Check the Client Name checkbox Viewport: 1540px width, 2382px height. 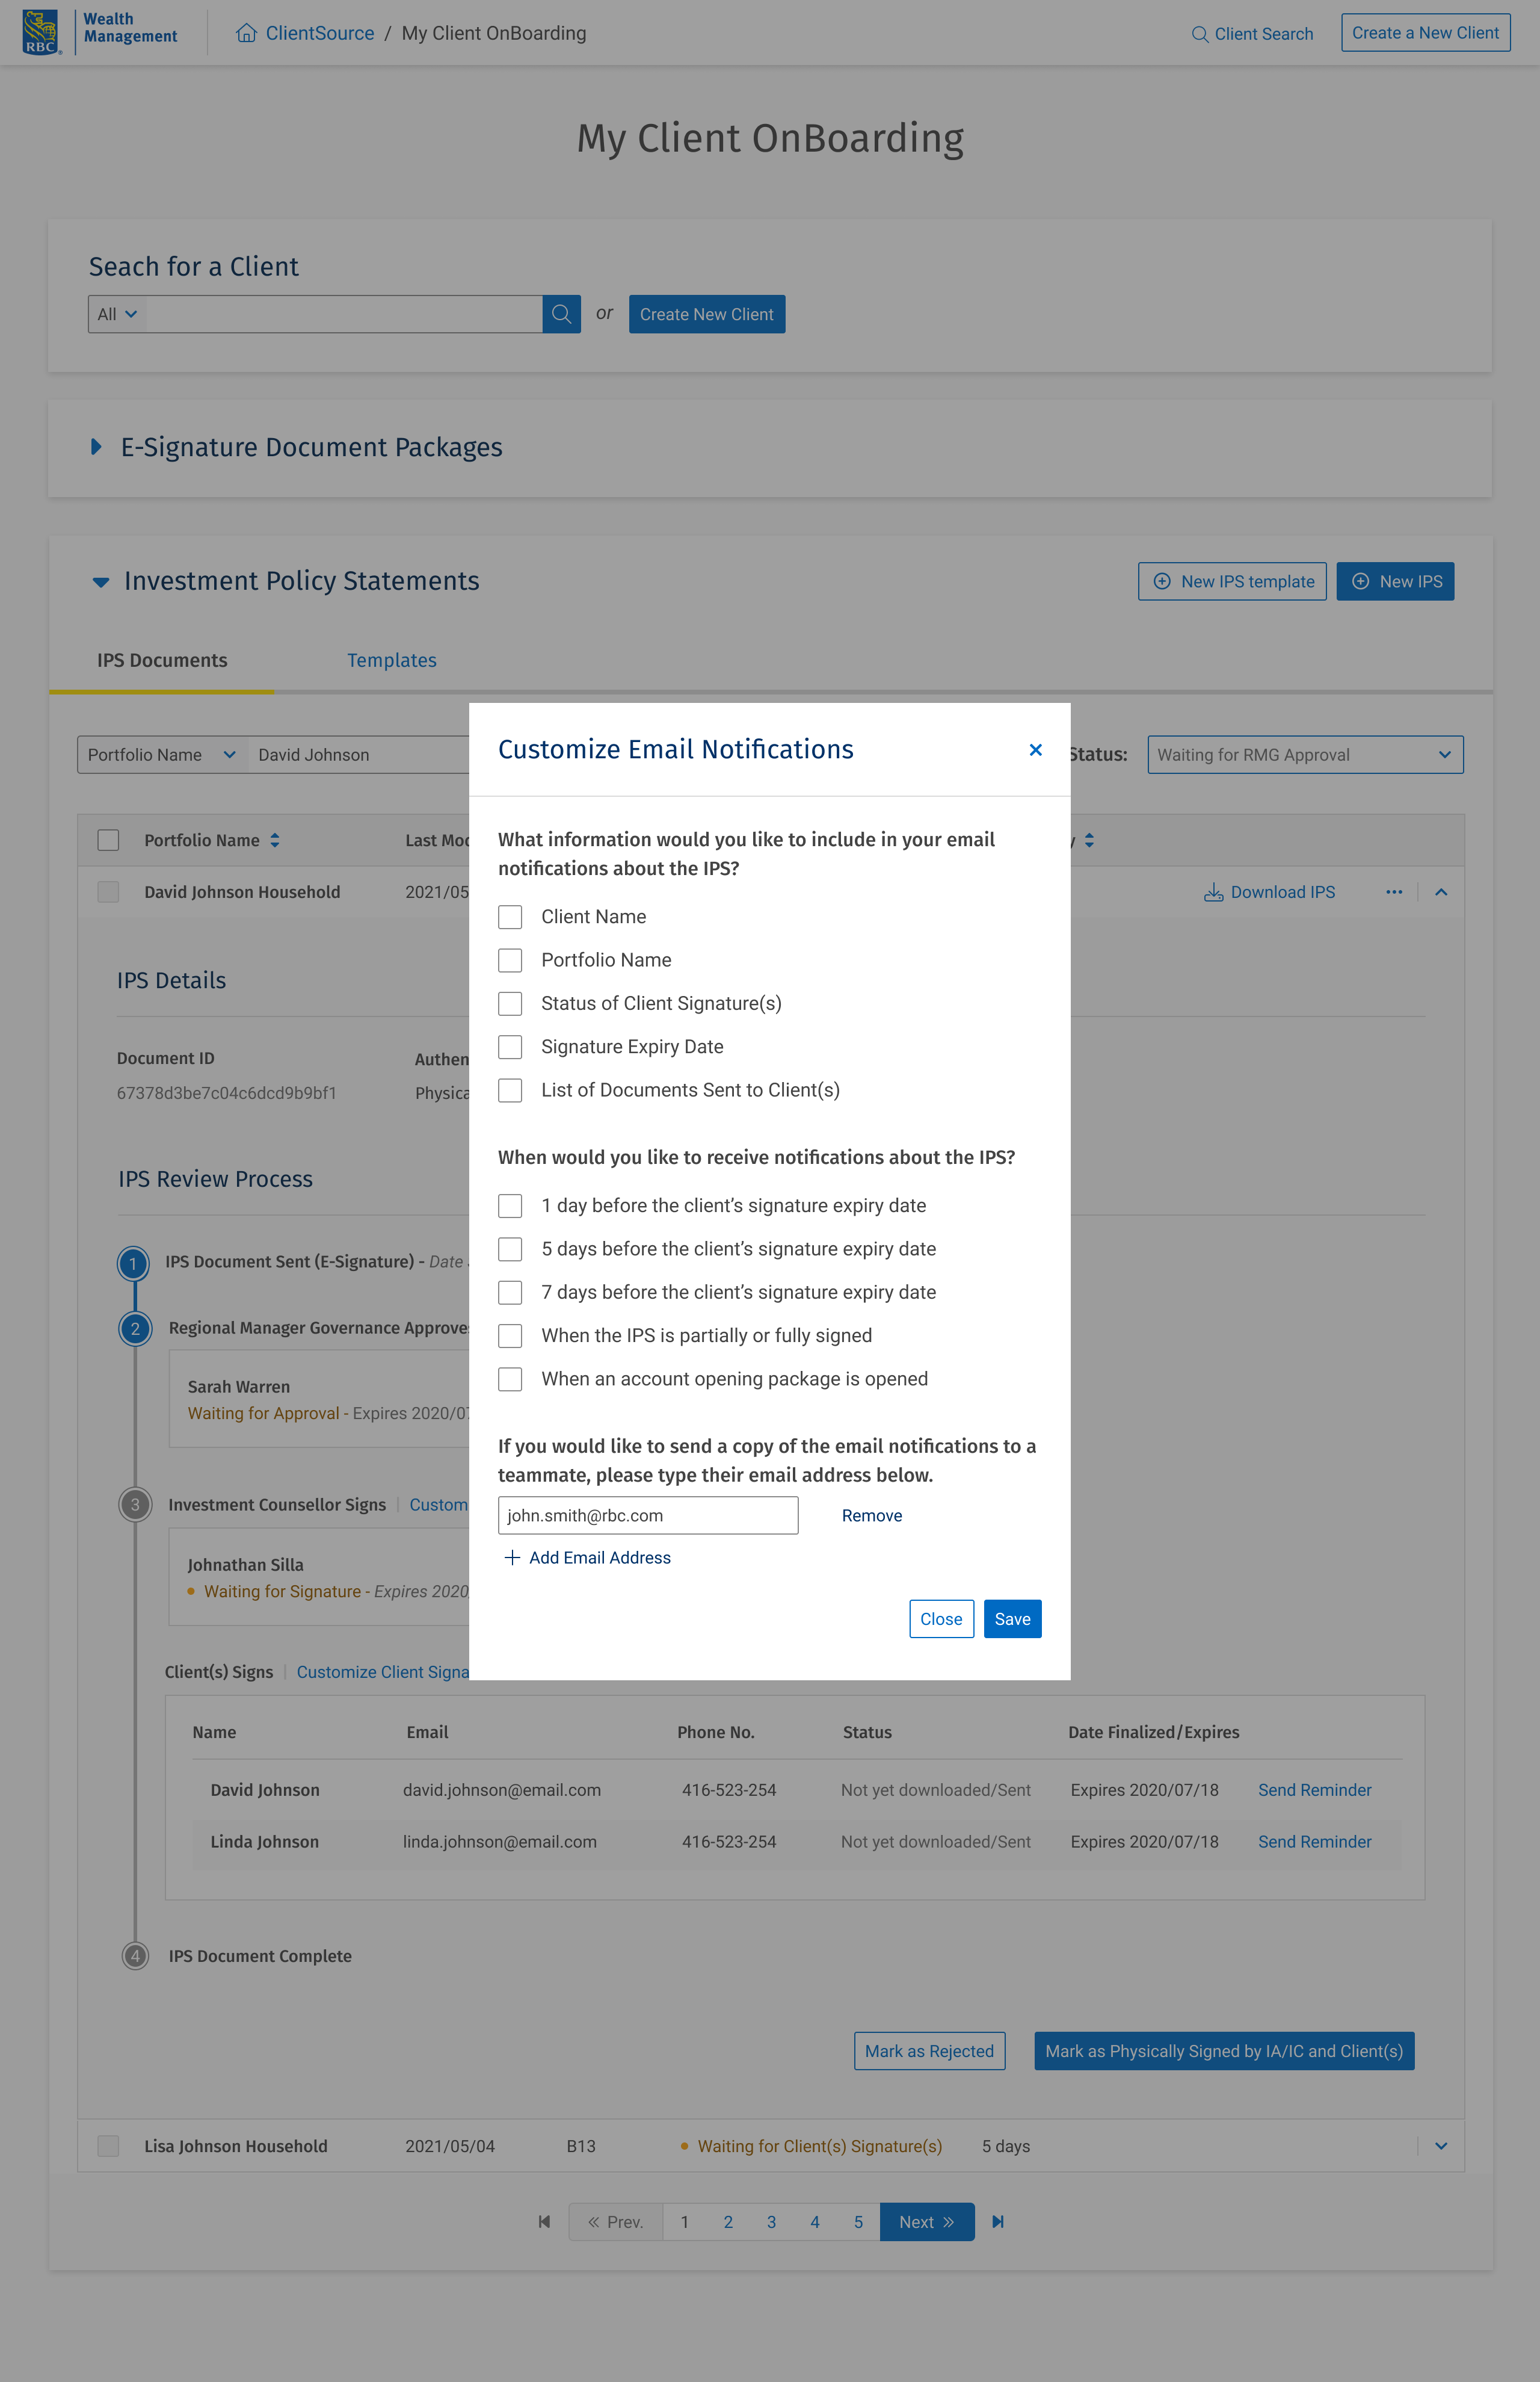[510, 917]
